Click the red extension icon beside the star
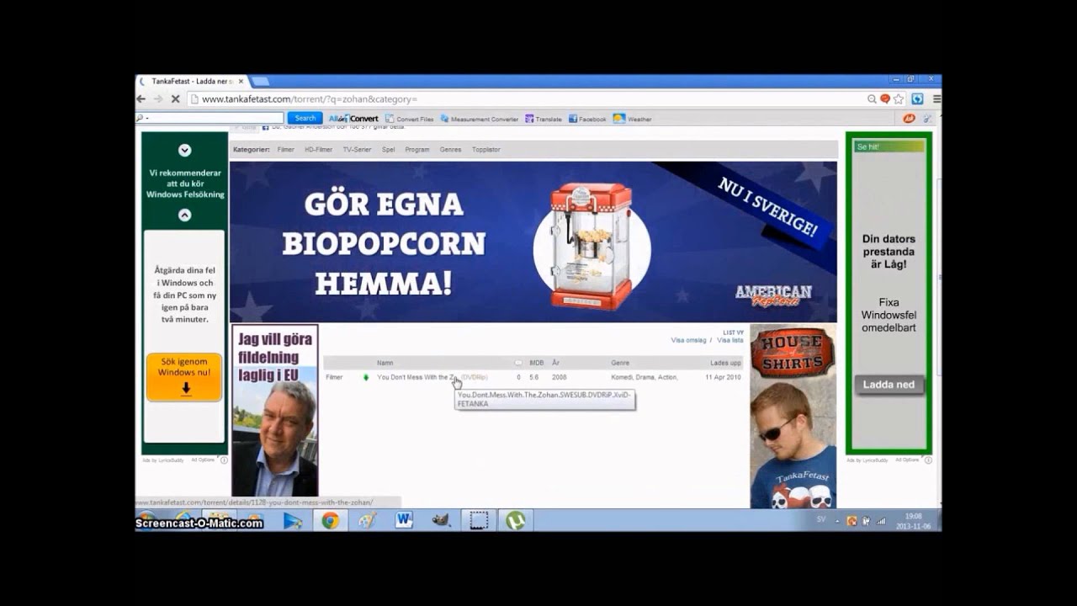Image resolution: width=1077 pixels, height=606 pixels. pyautogui.click(x=885, y=98)
